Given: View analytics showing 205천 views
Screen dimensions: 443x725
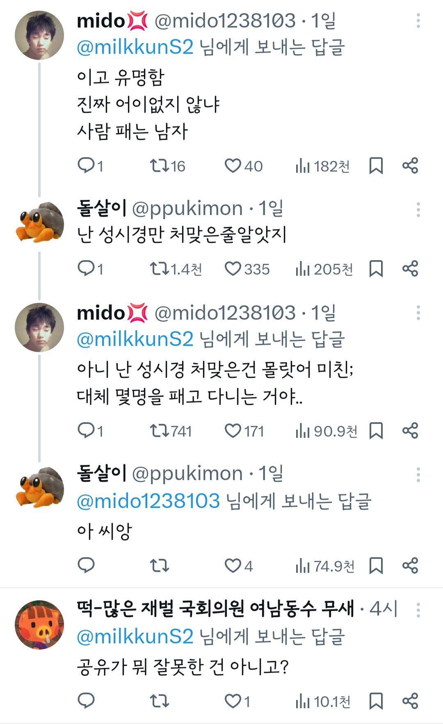Looking at the screenshot, I should tap(324, 269).
